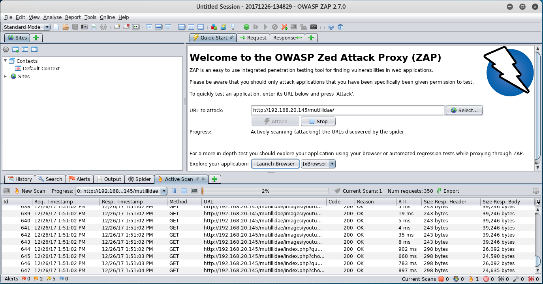
Task: Click the Submit and Continue play icon
Action: (x=265, y=27)
